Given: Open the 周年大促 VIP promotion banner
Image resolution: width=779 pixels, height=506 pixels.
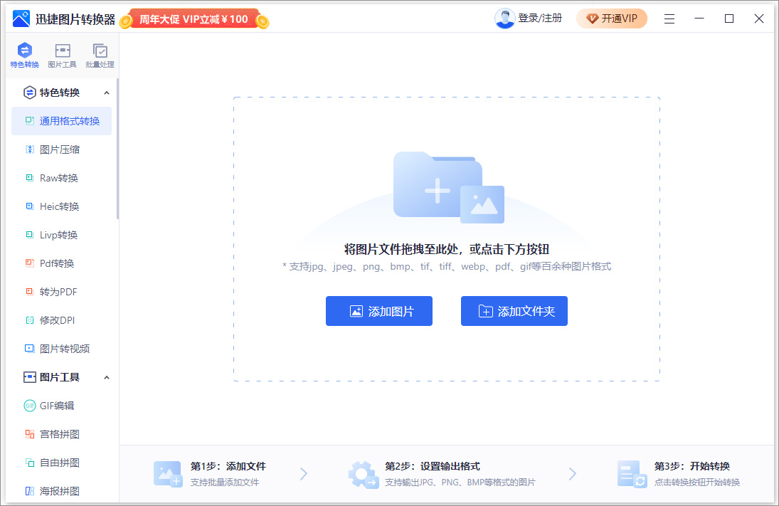Looking at the screenshot, I should coord(194,19).
